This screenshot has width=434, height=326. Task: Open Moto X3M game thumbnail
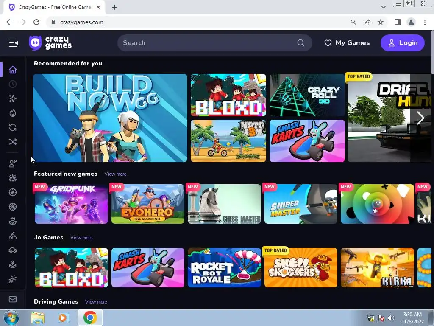228,141
